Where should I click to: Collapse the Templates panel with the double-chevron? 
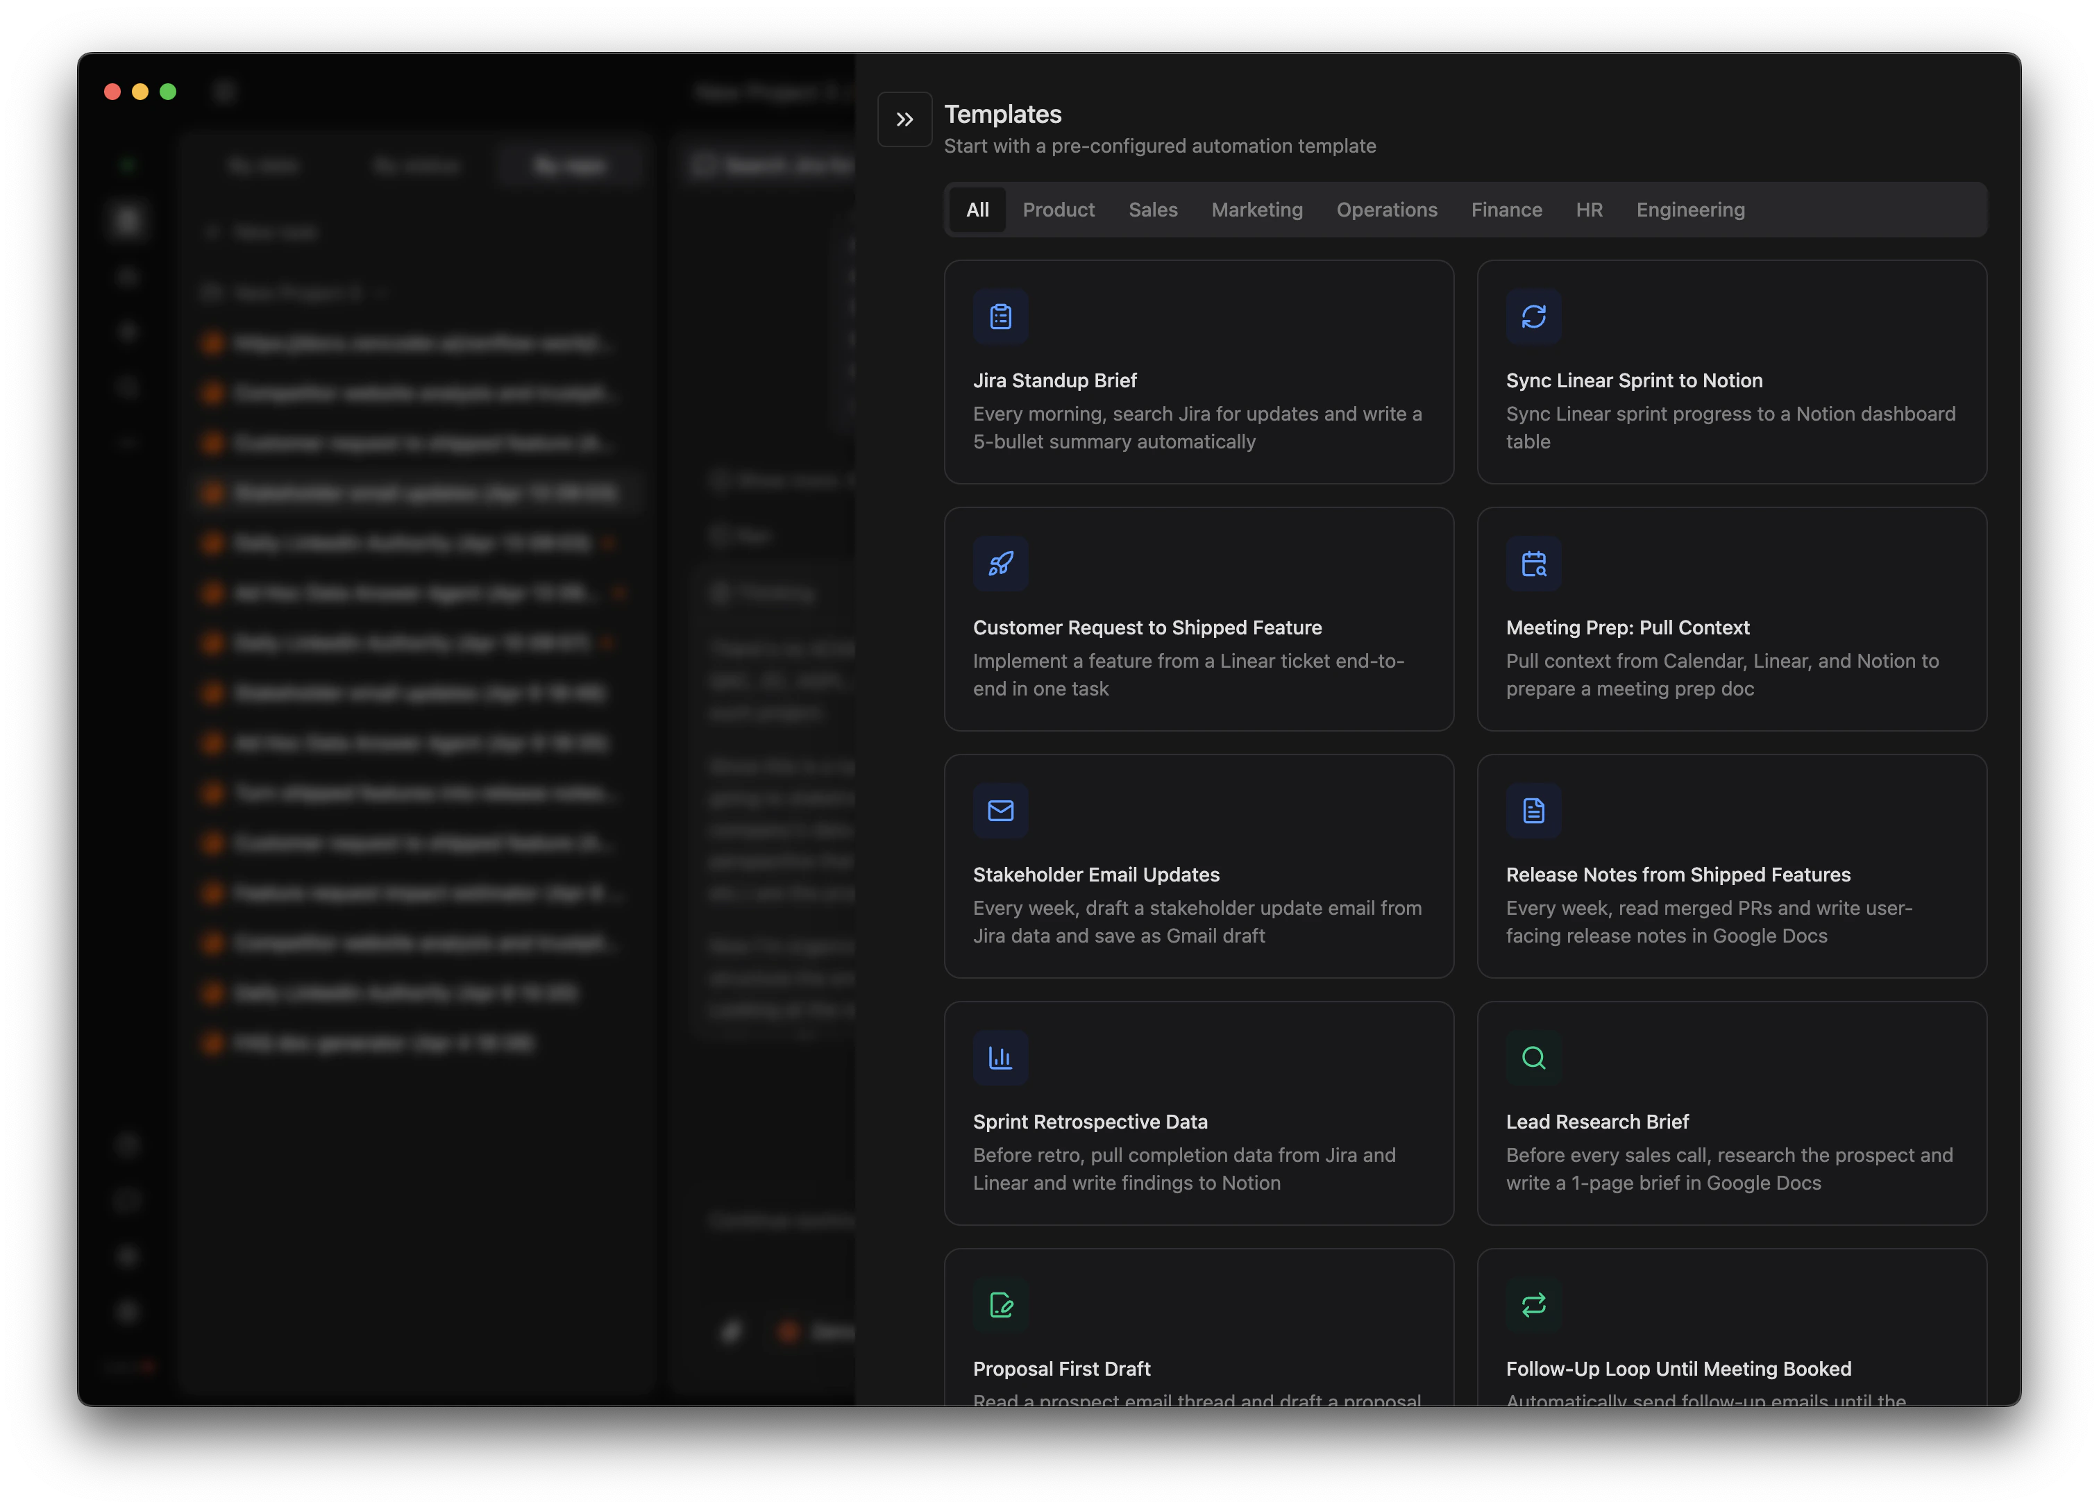point(904,119)
